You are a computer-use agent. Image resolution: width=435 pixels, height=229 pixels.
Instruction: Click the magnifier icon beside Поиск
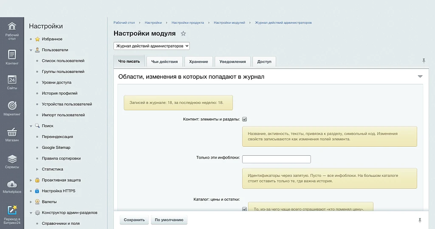[37, 126]
